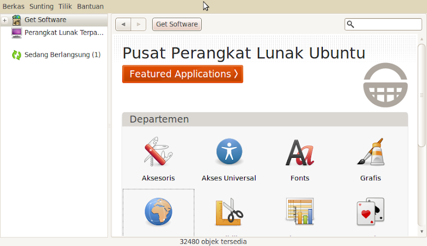
Task: Open the Sunting menu
Action: pos(42,6)
